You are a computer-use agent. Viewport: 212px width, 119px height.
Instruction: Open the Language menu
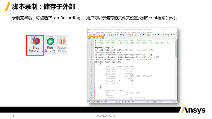point(116,32)
